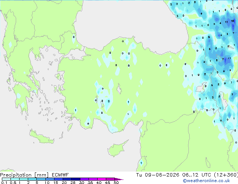The height and width of the screenshot is (184, 238).
Task: Pick the bright magenta 40-45 legend swatch
Action: click(102, 179)
